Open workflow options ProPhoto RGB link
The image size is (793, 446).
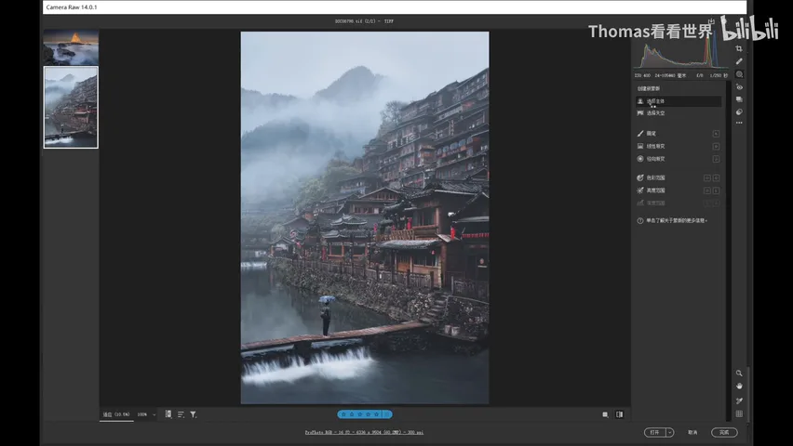click(x=364, y=432)
